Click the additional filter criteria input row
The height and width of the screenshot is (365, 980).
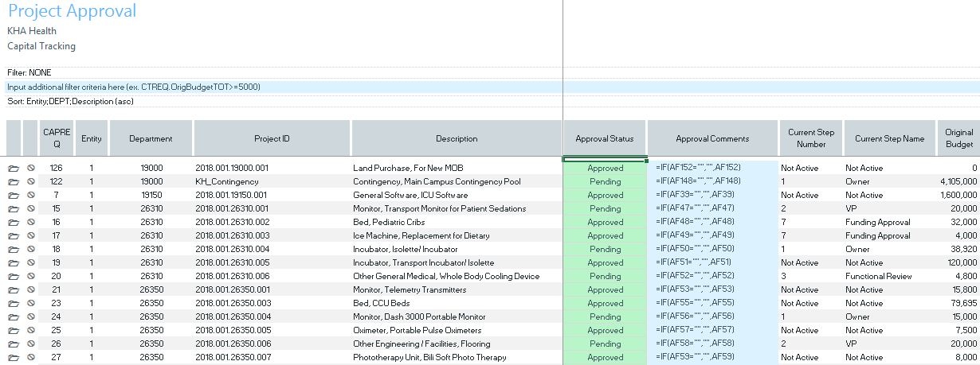coord(492,87)
